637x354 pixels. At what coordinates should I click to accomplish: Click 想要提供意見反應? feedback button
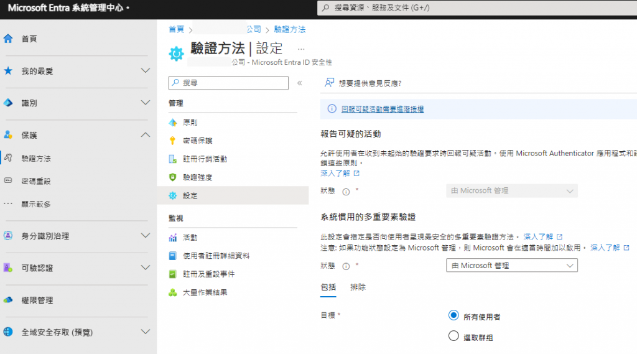coord(363,83)
